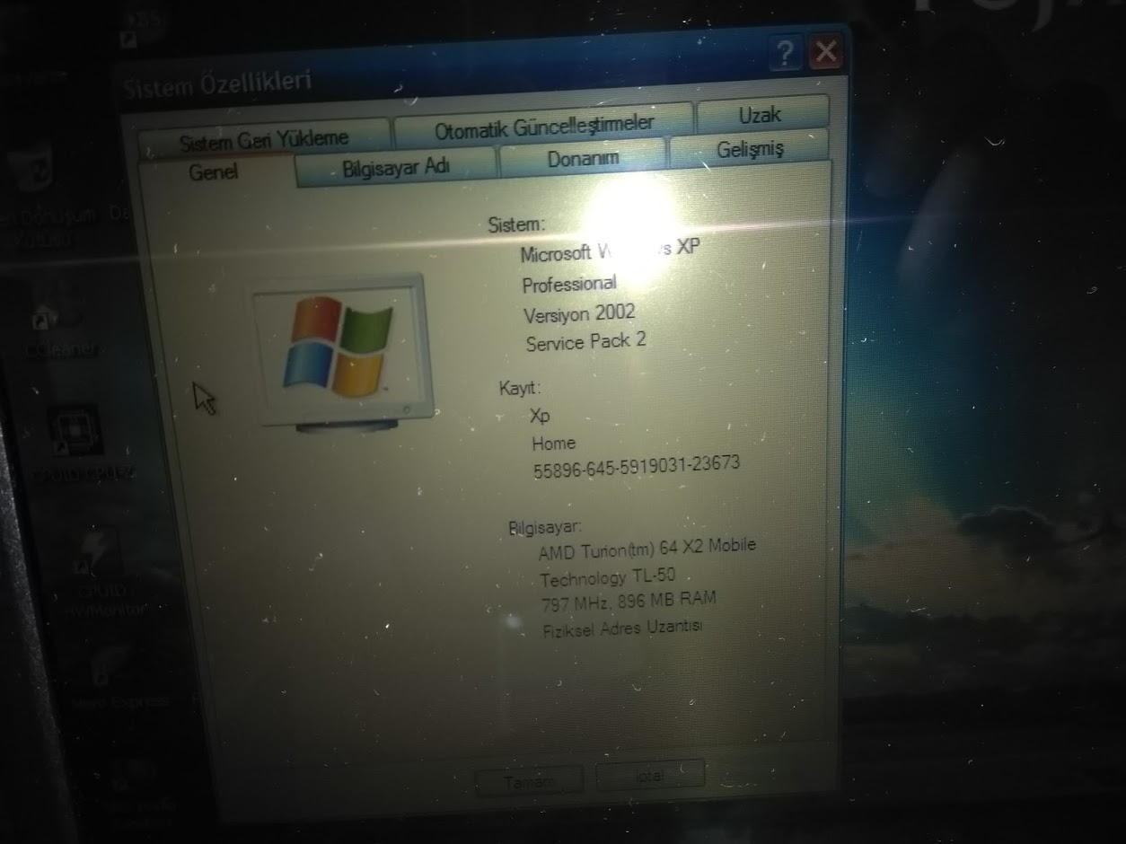The height and width of the screenshot is (844, 1126).
Task: Open the Genel tab
Action: click(216, 171)
